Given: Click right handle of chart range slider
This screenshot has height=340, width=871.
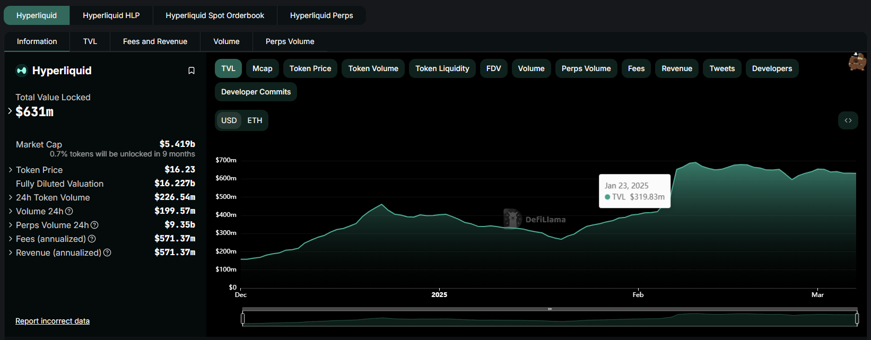Looking at the screenshot, I should [857, 318].
